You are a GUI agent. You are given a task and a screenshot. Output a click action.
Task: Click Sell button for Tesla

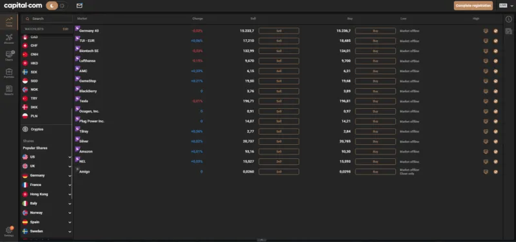pyautogui.click(x=279, y=101)
